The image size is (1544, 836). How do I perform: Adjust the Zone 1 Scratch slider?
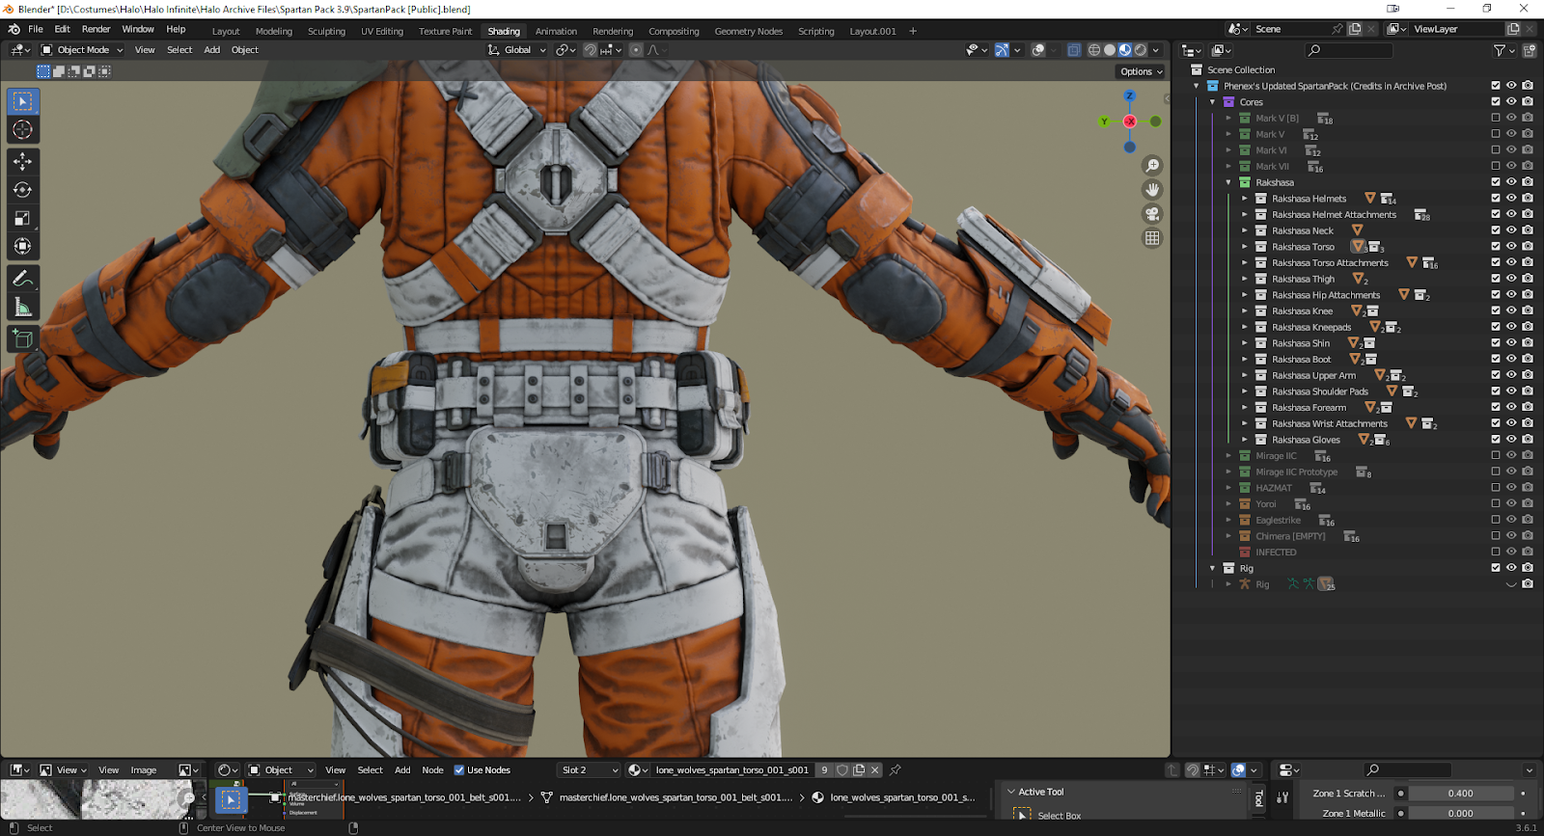[x=1460, y=794]
